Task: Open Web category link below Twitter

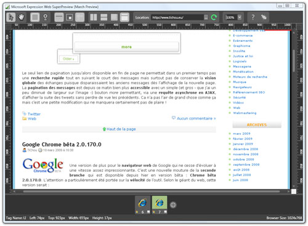Action: 32,119
